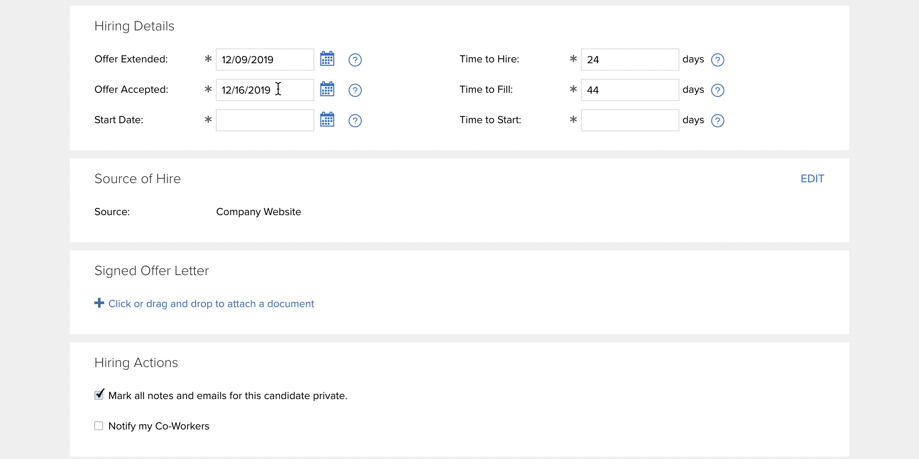The image size is (919, 459).
Task: Select the Time to Hire days field
Action: click(x=630, y=60)
